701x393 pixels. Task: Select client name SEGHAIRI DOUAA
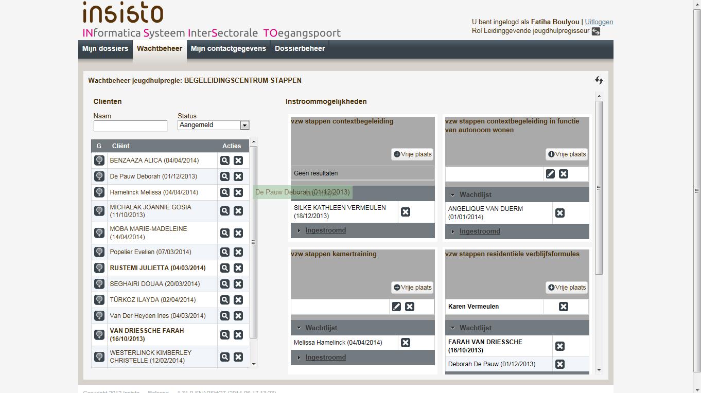point(154,284)
